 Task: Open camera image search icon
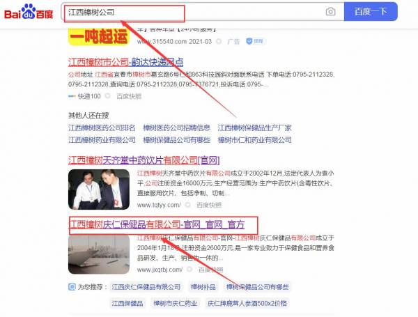point(330,12)
